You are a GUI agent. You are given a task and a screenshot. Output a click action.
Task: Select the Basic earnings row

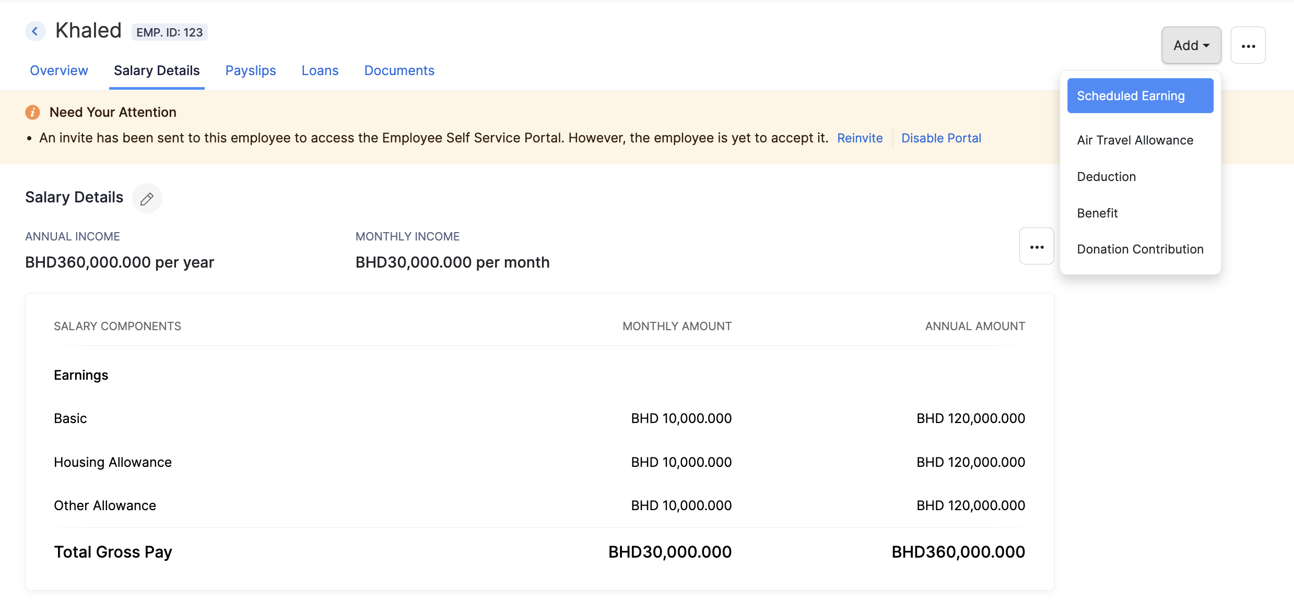[70, 418]
